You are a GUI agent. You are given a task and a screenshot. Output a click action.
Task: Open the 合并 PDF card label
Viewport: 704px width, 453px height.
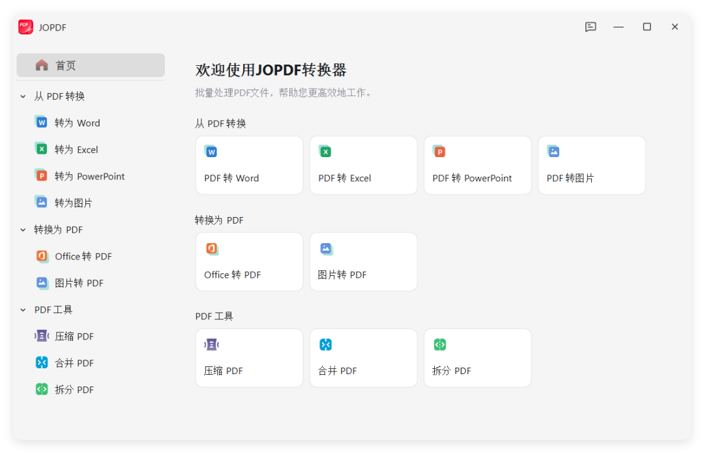point(337,371)
